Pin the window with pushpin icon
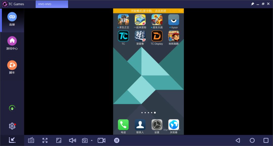Image resolution: width=273 pixels, height=146 pixels. tap(253, 4)
